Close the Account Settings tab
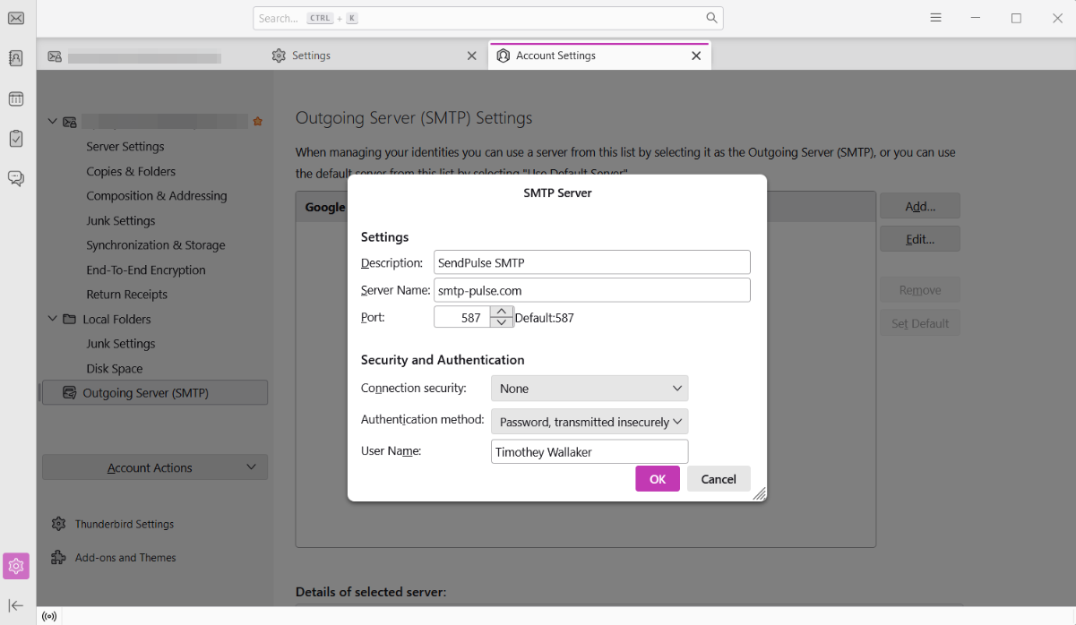Screen dimensions: 1076x625 coord(696,56)
